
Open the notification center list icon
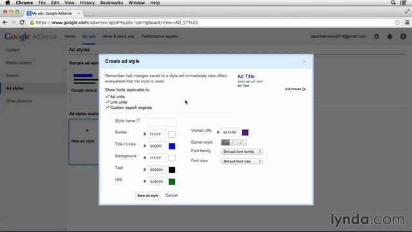[x=404, y=3]
